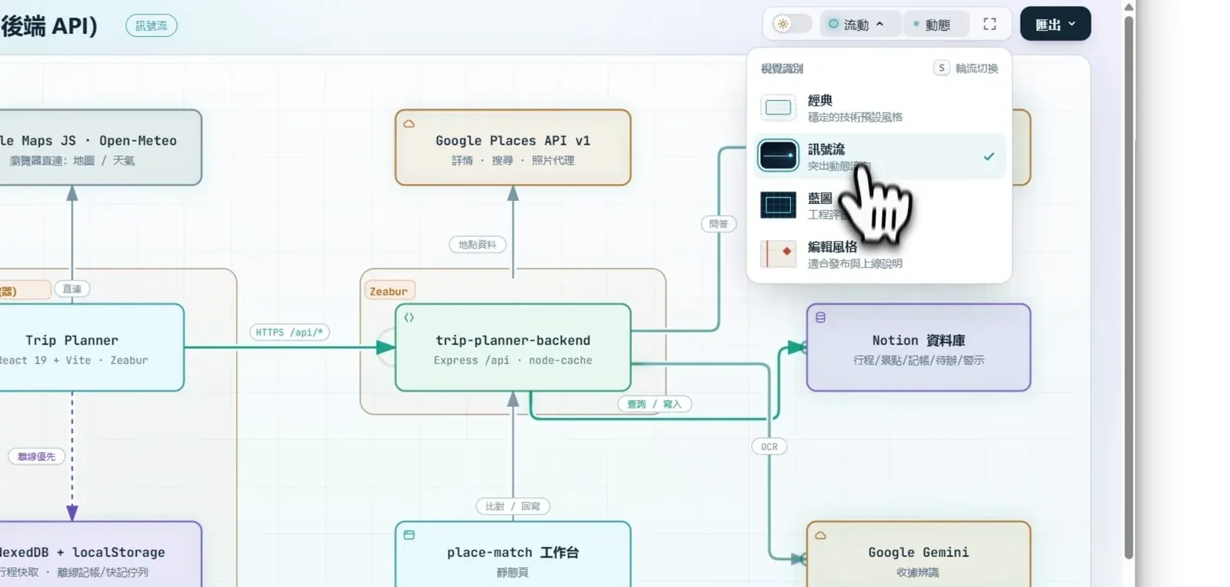
Task: Click the code icon on trip-planner-backend node
Action: pos(409,317)
